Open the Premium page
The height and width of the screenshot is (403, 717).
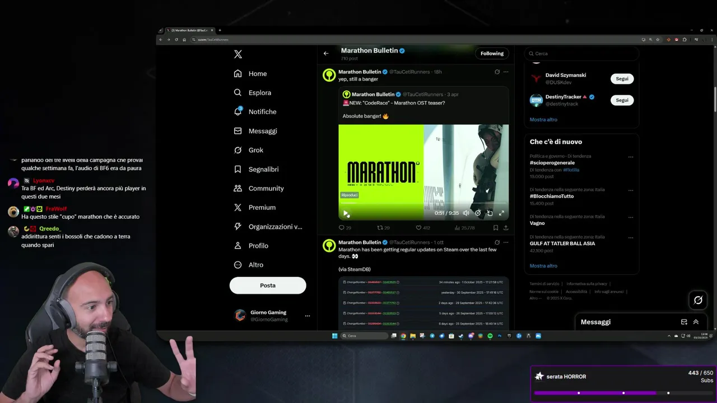(x=254, y=208)
